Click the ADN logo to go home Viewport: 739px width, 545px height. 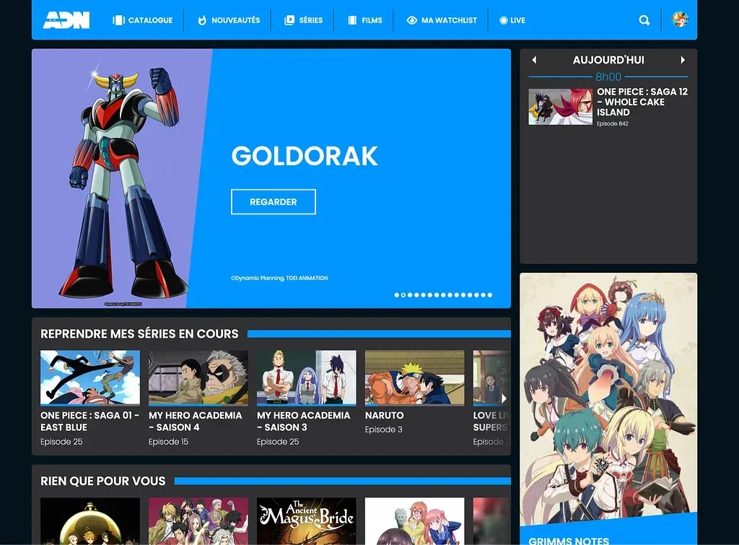(x=66, y=20)
